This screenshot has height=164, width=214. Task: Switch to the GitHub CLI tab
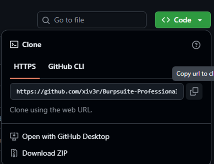tap(66, 66)
